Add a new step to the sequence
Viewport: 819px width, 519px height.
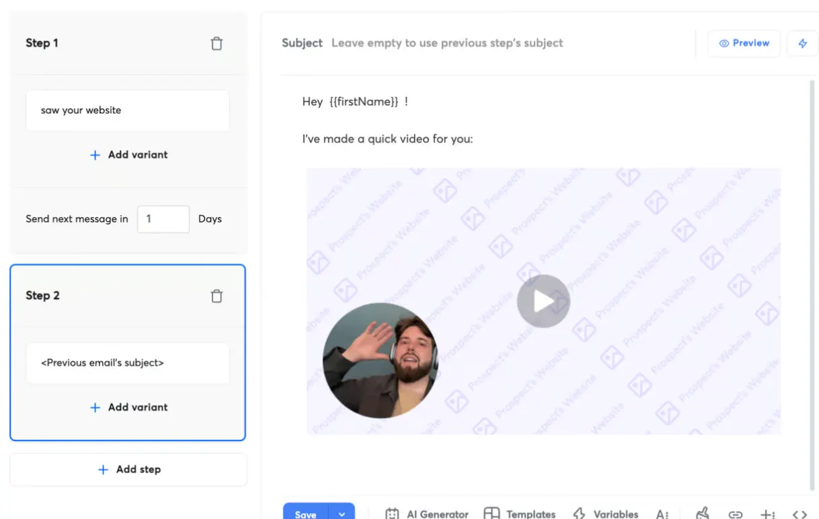pyautogui.click(x=128, y=469)
